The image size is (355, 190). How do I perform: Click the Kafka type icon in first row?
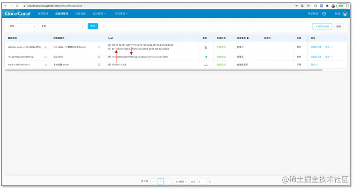(206, 48)
